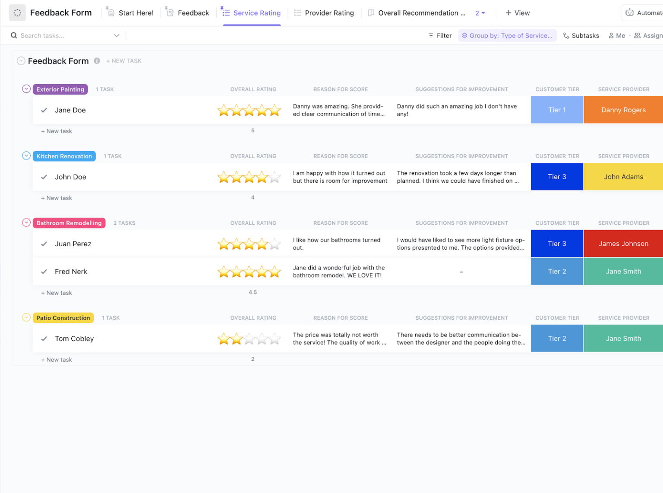
Task: Mark Jane Doe's task complete checkmark
Action: [x=44, y=110]
